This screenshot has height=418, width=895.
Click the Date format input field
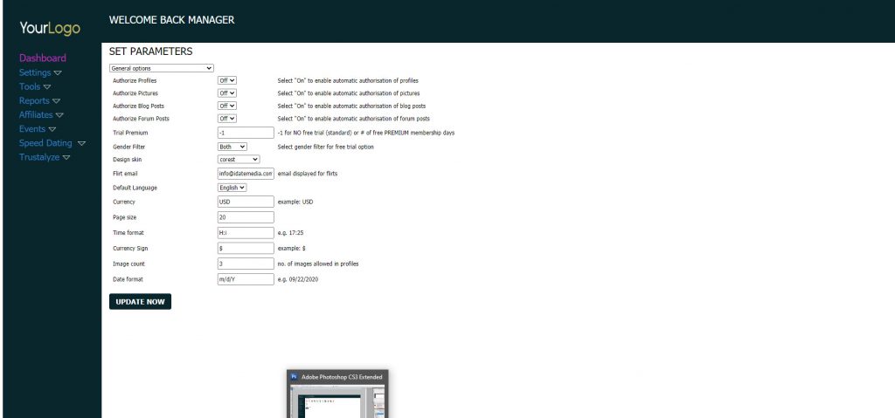(246, 279)
